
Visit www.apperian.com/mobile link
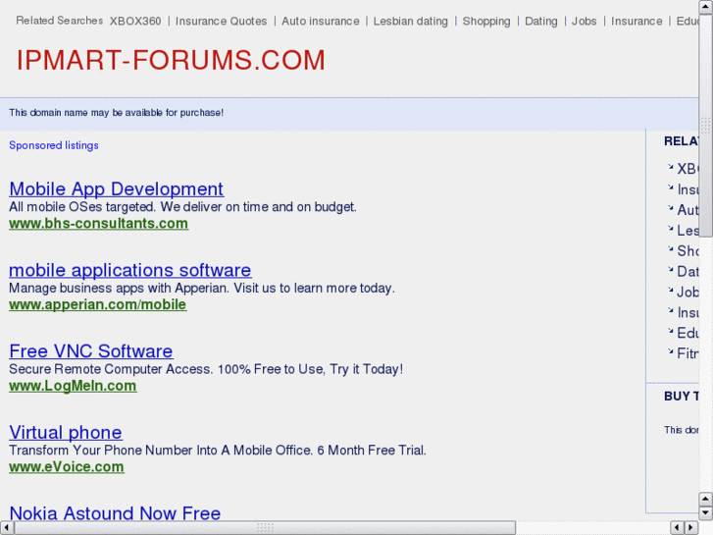point(98,304)
